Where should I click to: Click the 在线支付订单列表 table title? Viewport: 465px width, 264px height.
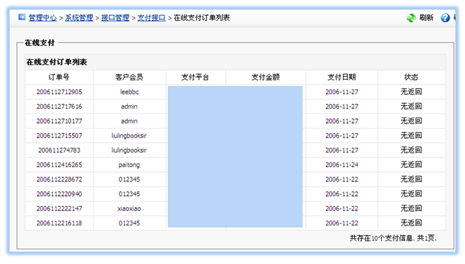click(56, 63)
